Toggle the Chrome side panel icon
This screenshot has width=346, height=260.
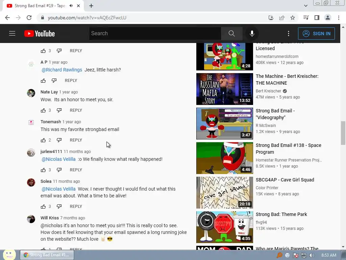[x=317, y=18]
